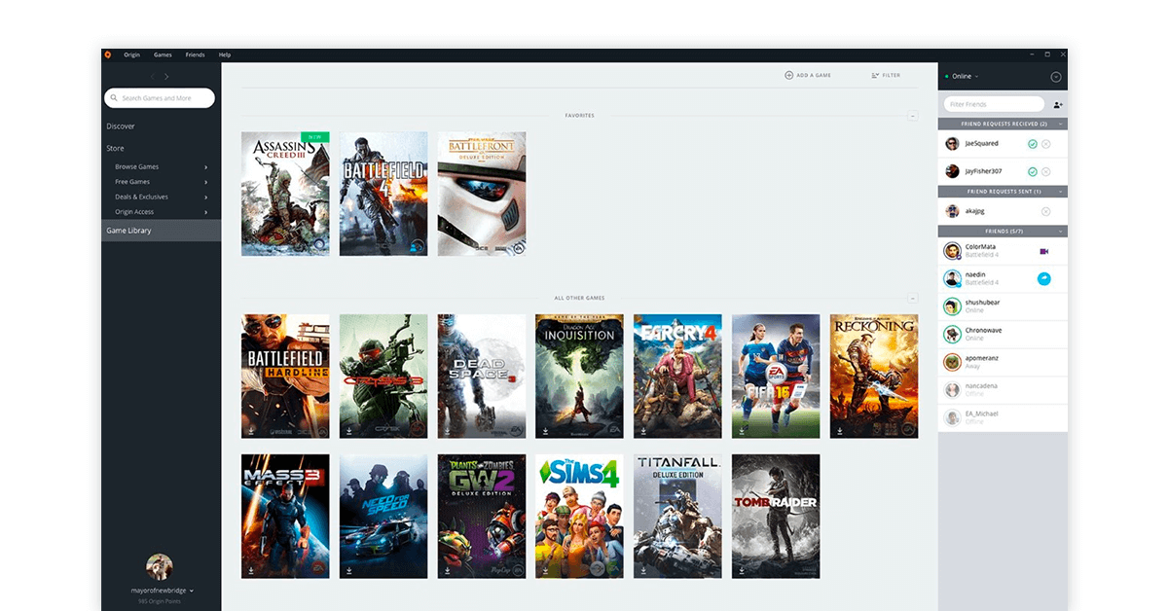Click naedin's blue join game icon
Screen dimensions: 1168x611
1044,279
